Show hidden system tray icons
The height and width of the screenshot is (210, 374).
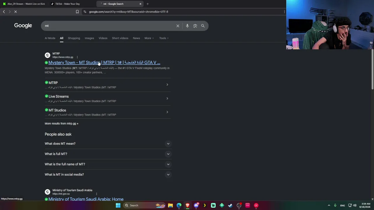[329, 205]
